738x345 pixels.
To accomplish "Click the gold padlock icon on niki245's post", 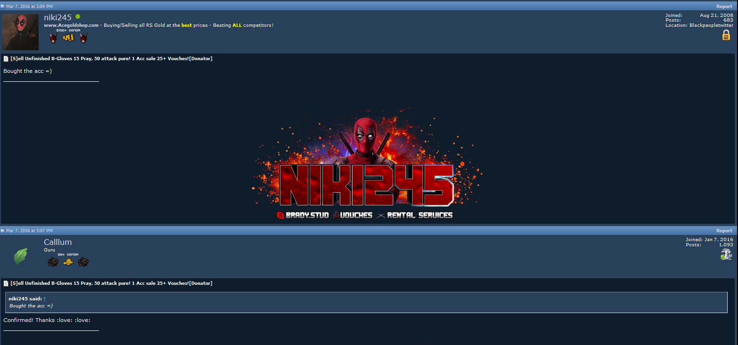I will point(726,35).
